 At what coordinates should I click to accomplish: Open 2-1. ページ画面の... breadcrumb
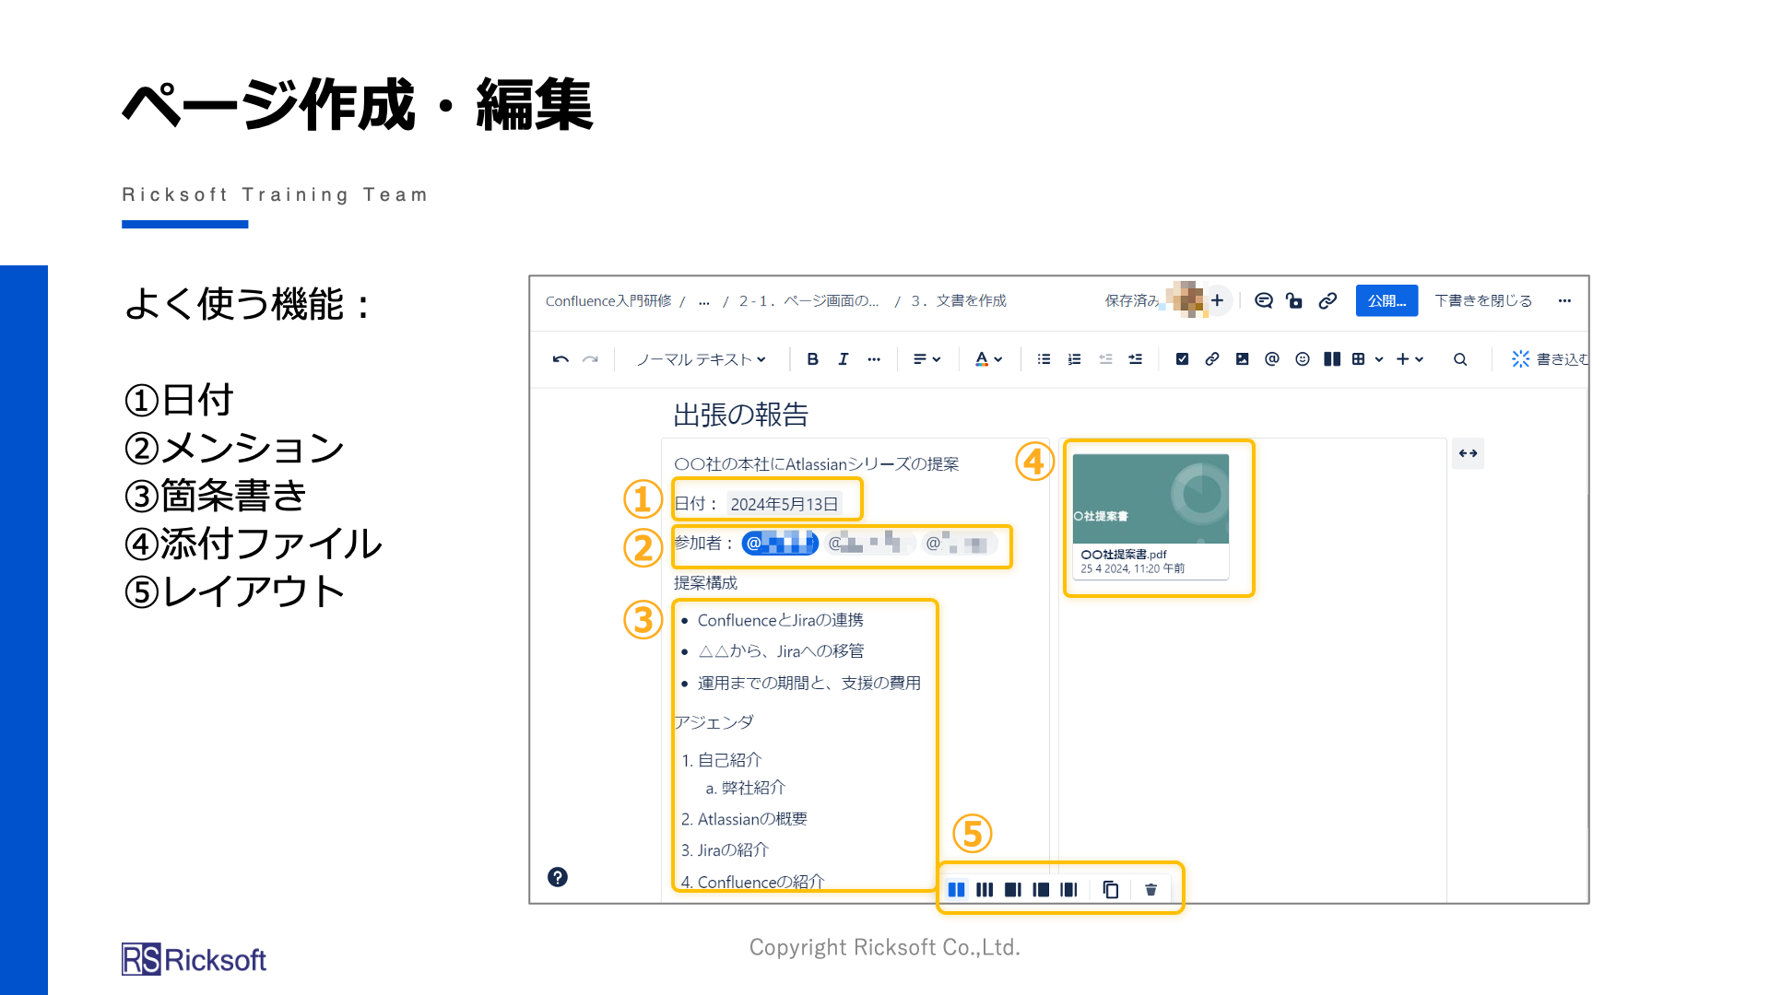(809, 301)
